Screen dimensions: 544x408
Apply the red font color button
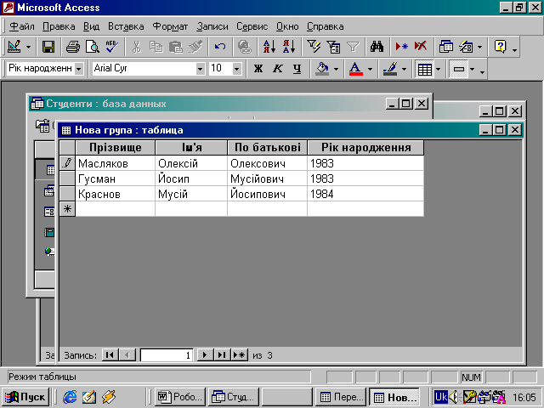(356, 68)
